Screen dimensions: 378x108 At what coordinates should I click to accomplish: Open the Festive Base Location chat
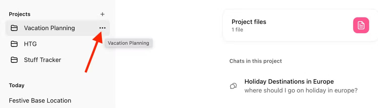point(40,100)
